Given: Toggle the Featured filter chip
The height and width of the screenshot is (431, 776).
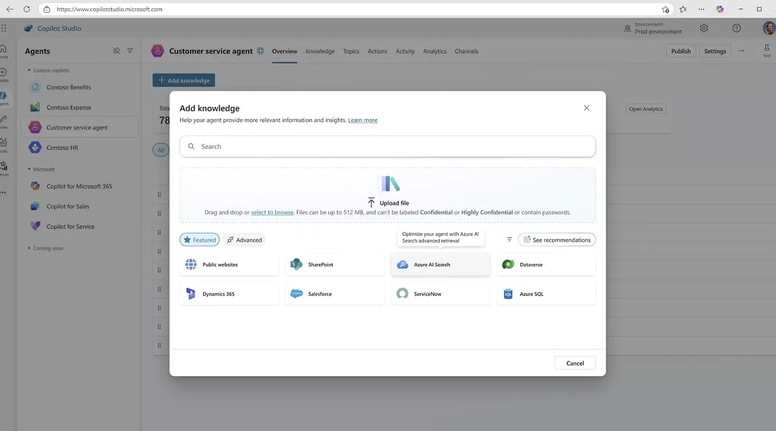Looking at the screenshot, I should pyautogui.click(x=199, y=240).
